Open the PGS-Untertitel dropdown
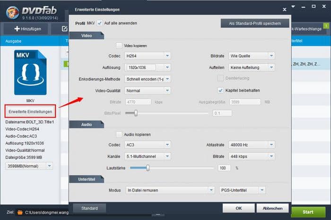331x220 pixels. (242, 190)
